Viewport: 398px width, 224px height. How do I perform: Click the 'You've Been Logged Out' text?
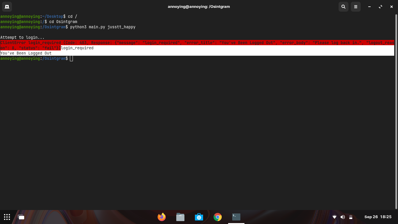pos(26,53)
